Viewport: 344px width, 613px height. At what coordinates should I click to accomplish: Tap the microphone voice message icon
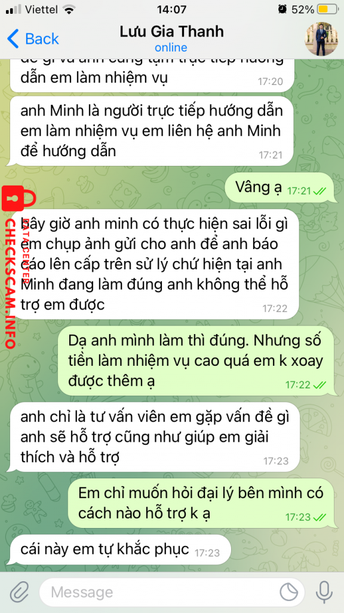tap(324, 592)
